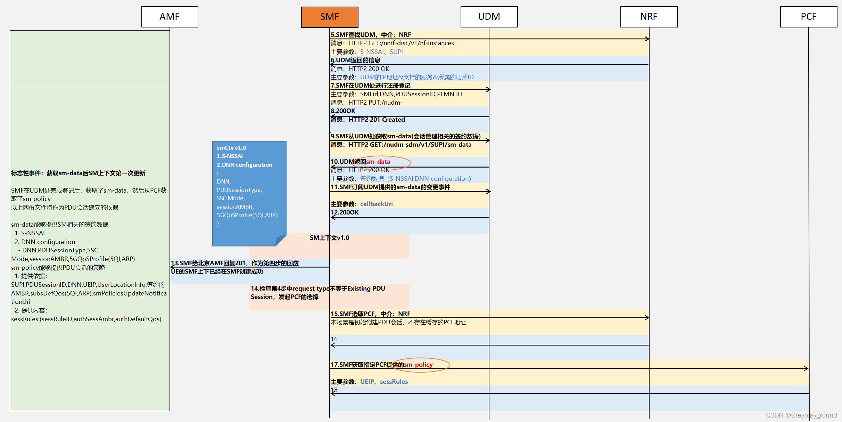Select the AMF entity box
This screenshot has width=842, height=422.
[170, 17]
